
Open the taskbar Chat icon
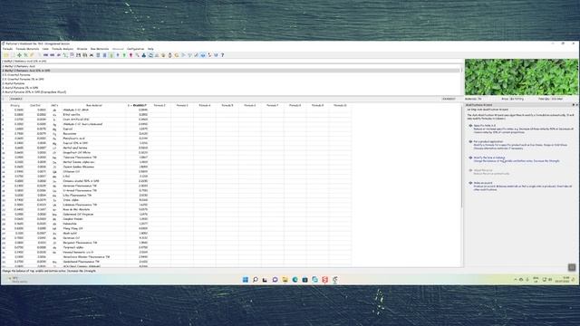click(x=275, y=280)
